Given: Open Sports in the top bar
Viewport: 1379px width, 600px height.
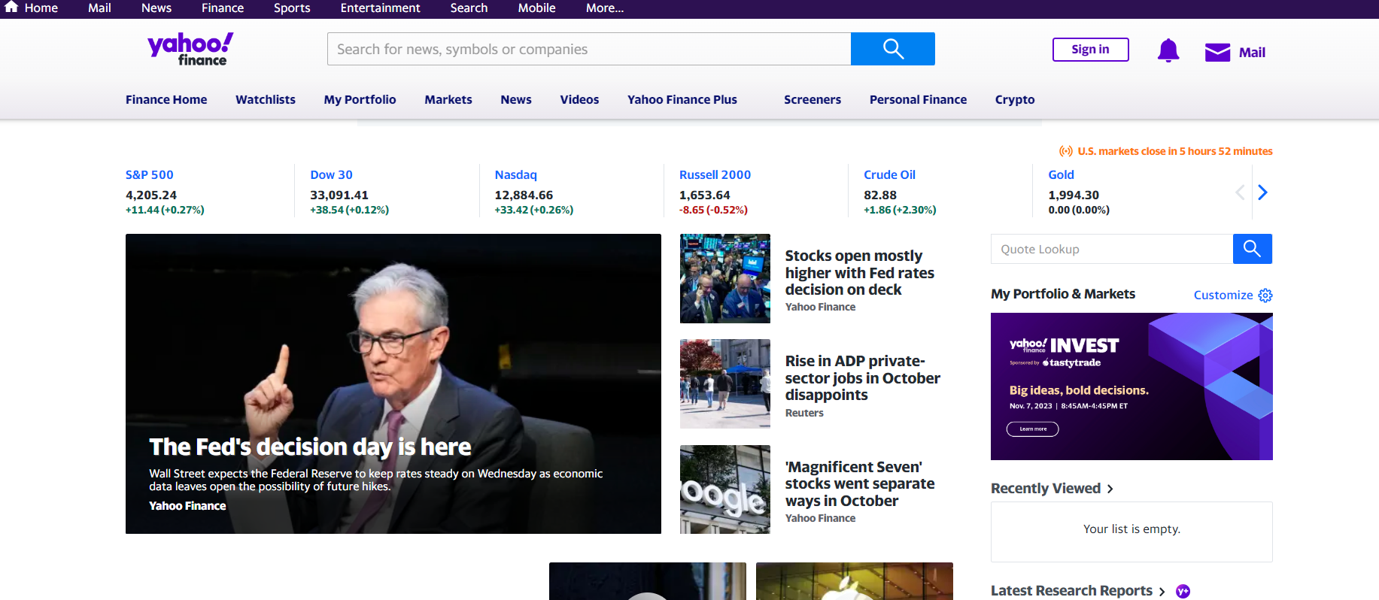Looking at the screenshot, I should pyautogui.click(x=292, y=8).
